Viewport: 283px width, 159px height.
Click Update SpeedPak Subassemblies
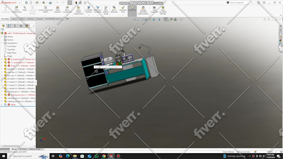[143, 10]
